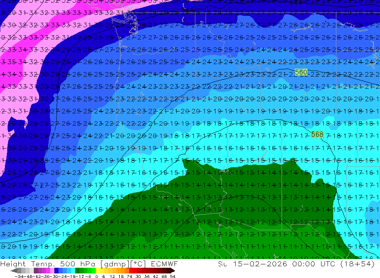Pick the dark green legend swatch
Screen dimensions: 380x278
click(x=77, y=270)
